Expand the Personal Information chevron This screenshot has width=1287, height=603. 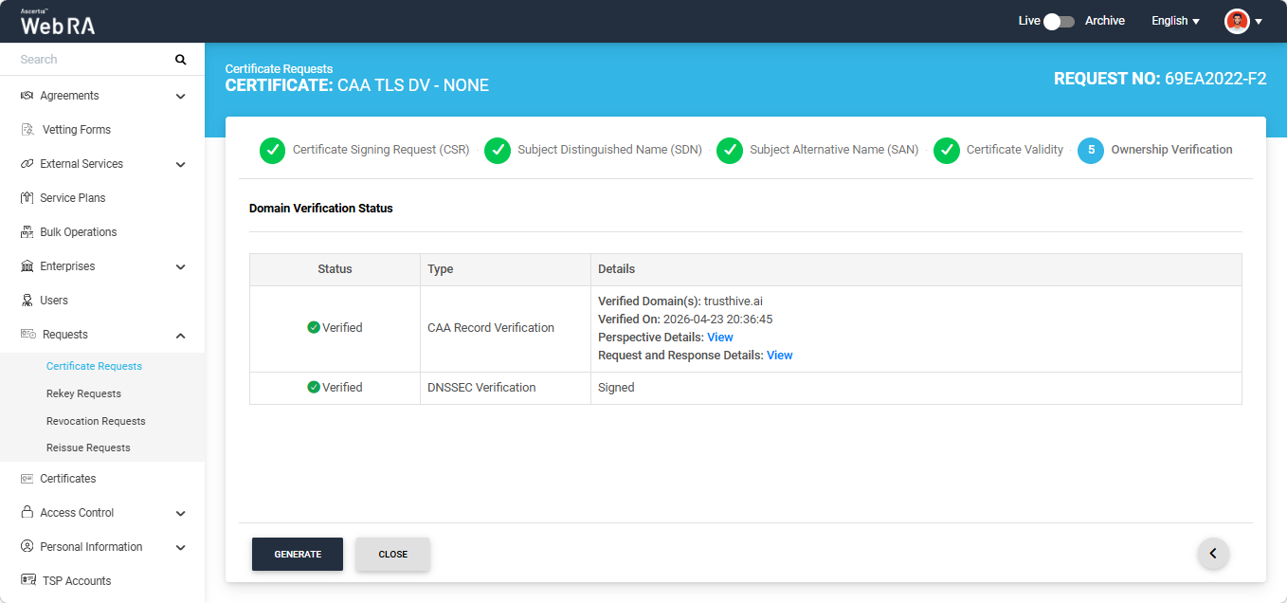(181, 547)
